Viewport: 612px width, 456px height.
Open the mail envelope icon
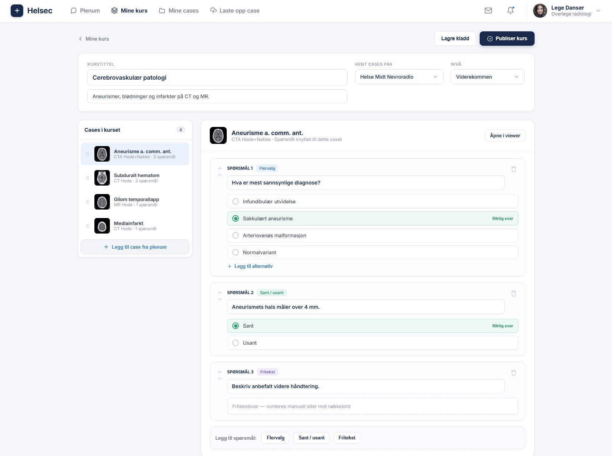click(488, 11)
